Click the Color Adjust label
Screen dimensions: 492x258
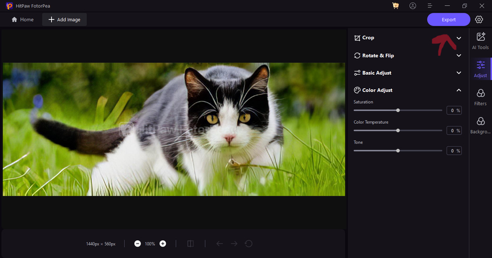[377, 90]
